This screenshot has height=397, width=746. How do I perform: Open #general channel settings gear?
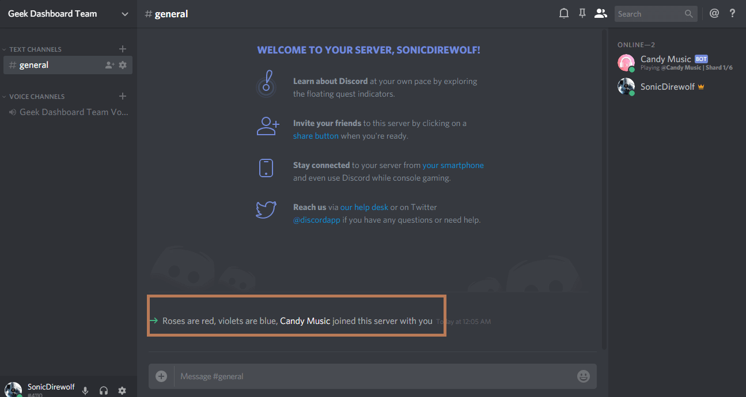coord(123,65)
